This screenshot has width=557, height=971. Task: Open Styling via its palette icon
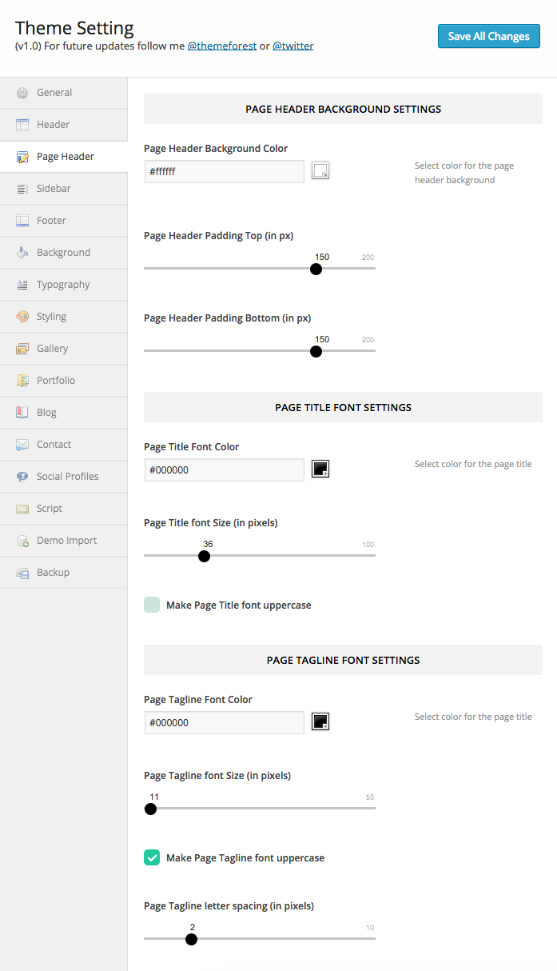click(x=22, y=317)
